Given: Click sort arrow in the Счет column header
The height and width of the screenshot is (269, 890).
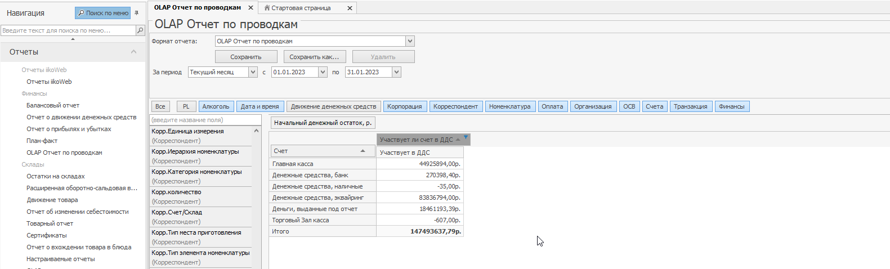Looking at the screenshot, I should pos(363,151).
